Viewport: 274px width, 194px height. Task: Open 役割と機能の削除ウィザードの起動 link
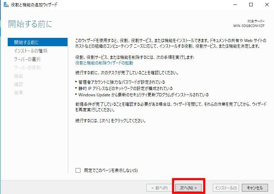104,63
